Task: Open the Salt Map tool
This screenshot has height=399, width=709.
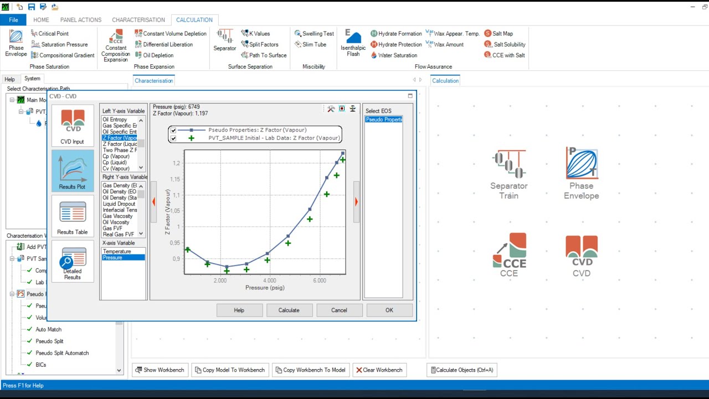Action: 499,34
